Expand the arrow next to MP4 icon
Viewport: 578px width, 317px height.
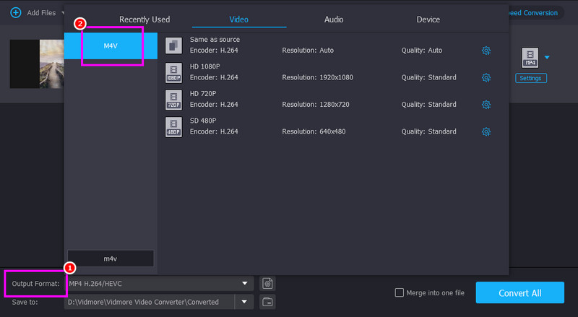pyautogui.click(x=547, y=57)
